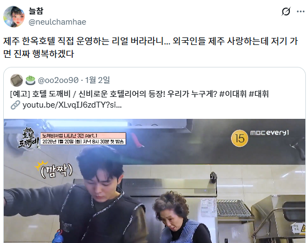Click the chain link icon
The image size is (308, 243).
(16, 105)
